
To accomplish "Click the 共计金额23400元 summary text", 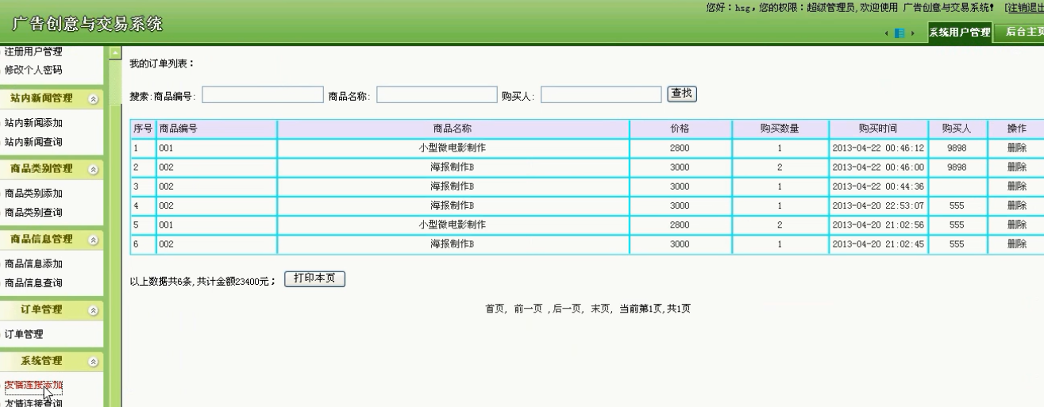I will click(x=234, y=282).
